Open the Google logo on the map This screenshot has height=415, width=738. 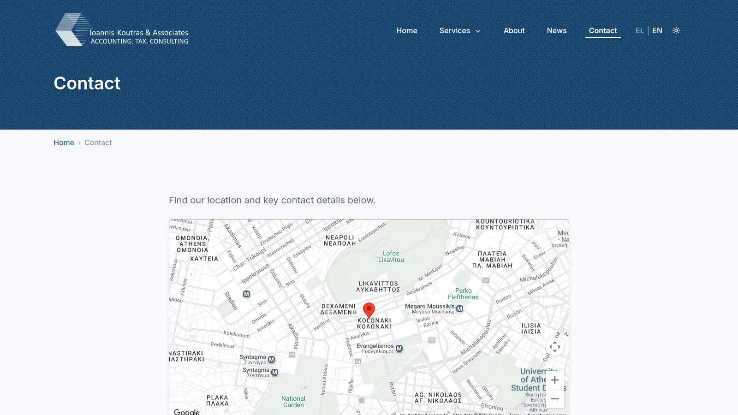[187, 411]
